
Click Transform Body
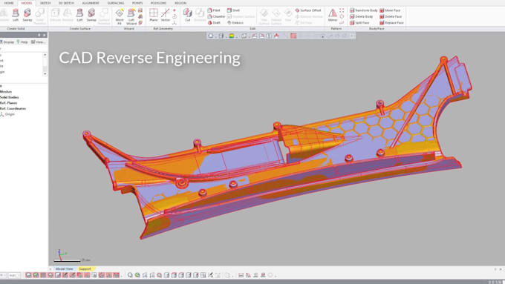point(364,10)
